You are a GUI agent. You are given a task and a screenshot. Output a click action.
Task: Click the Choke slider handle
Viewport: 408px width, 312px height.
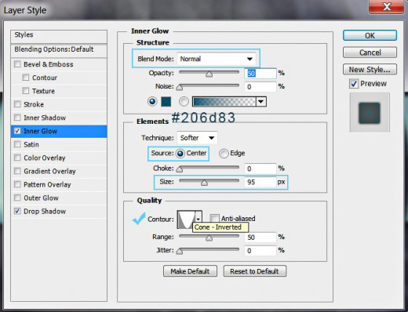click(x=180, y=169)
